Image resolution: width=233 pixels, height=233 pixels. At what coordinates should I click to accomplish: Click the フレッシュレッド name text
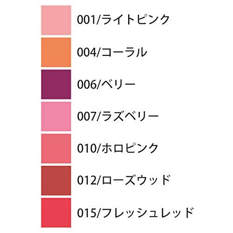[x=148, y=212]
